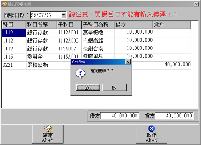The height and width of the screenshot is (145, 201).
Task: Click the question mark icon in the Confirm dialog
Action: pyautogui.click(x=80, y=74)
